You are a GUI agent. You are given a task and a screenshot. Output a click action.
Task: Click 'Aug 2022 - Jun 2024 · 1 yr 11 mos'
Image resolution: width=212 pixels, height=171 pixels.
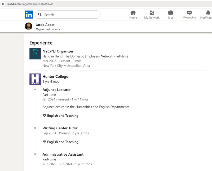click(67, 164)
